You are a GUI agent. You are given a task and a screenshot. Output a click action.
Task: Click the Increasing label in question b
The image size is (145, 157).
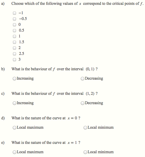(25, 78)
